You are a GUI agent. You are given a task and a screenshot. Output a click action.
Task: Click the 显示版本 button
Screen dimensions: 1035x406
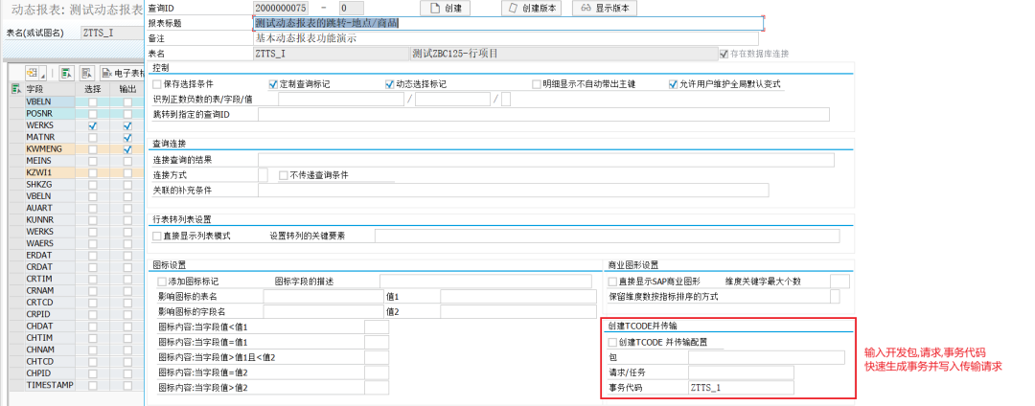pos(605,9)
